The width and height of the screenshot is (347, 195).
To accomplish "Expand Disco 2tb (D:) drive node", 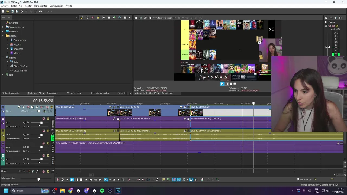I will click(7, 66).
